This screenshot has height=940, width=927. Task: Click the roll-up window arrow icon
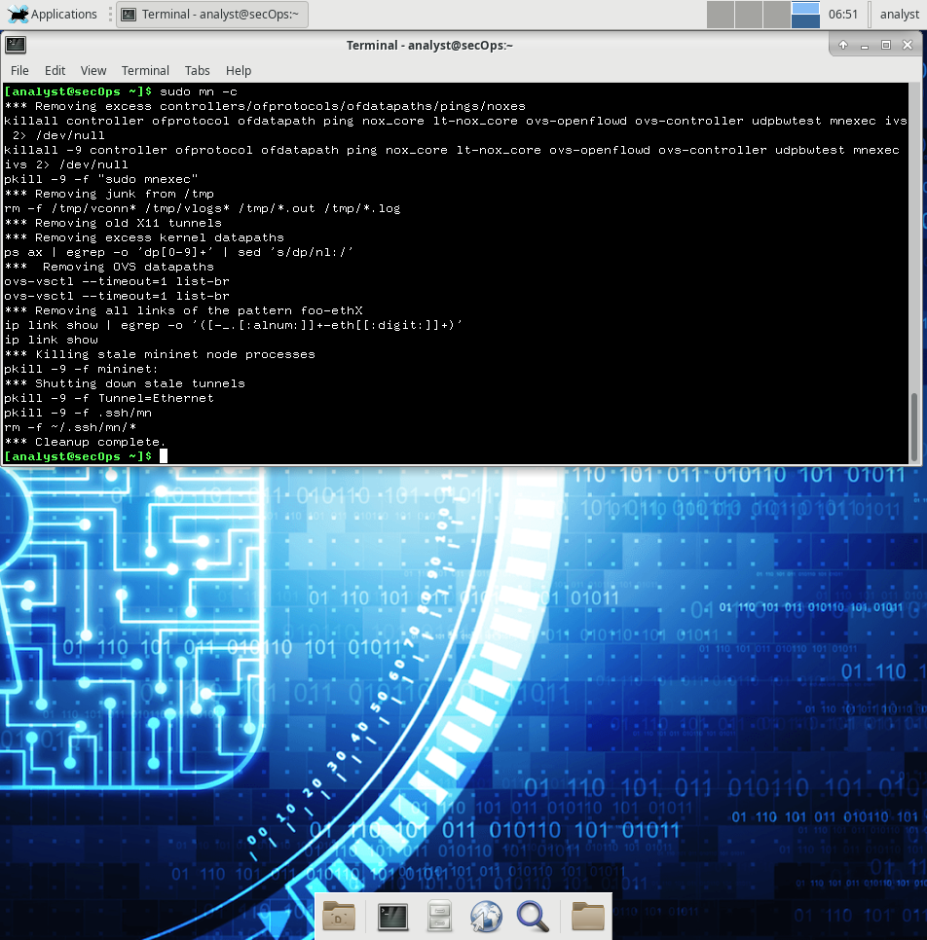pyautogui.click(x=843, y=45)
